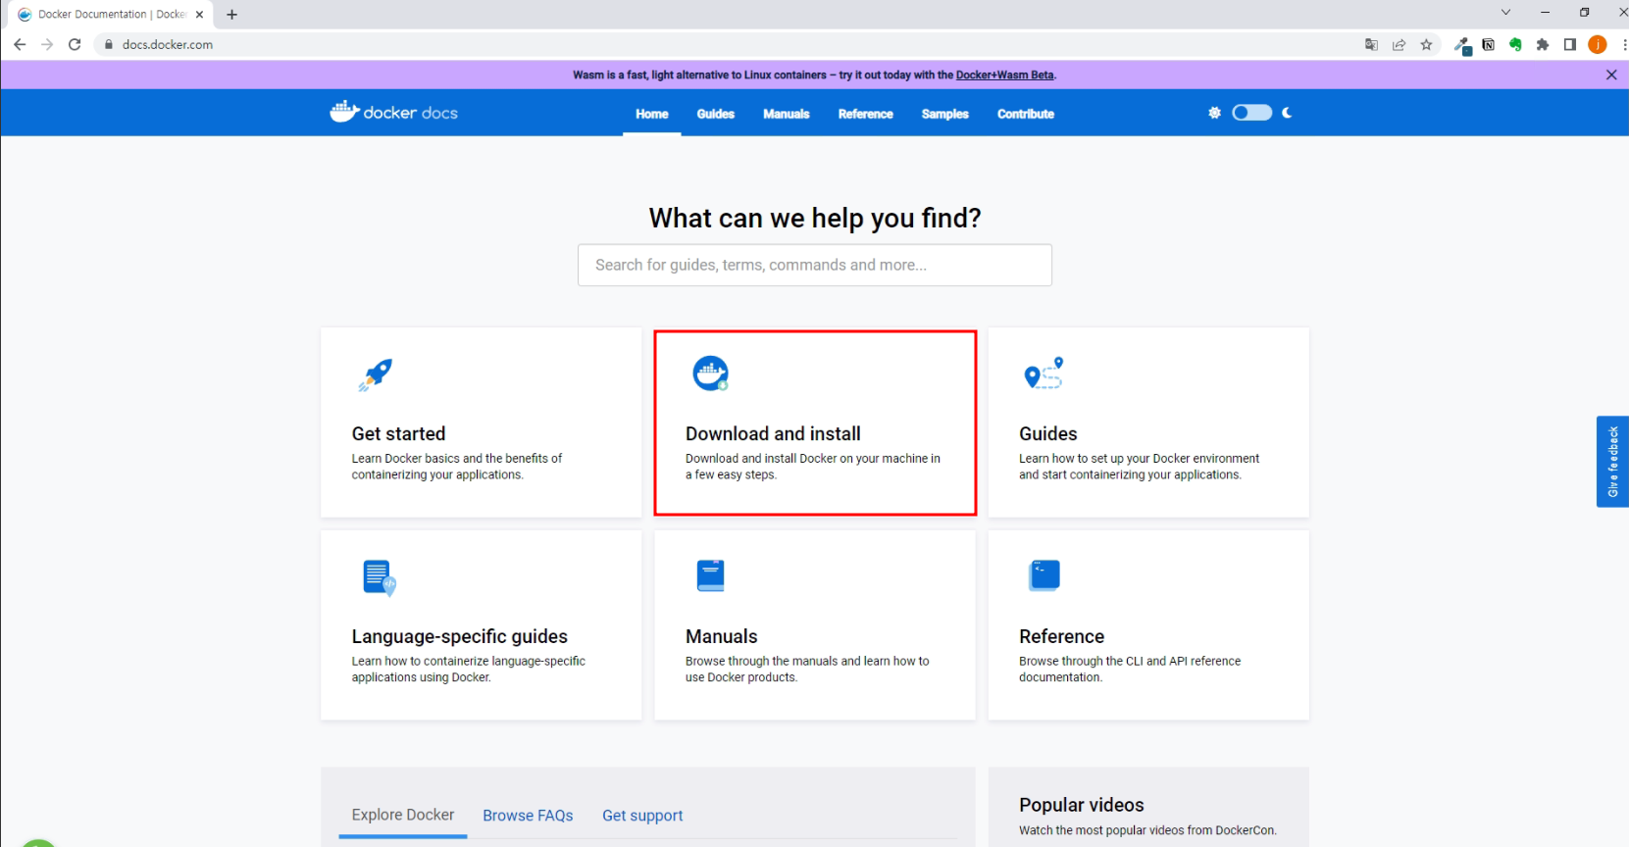
Task: Switch to the Get support tab
Action: click(x=642, y=816)
